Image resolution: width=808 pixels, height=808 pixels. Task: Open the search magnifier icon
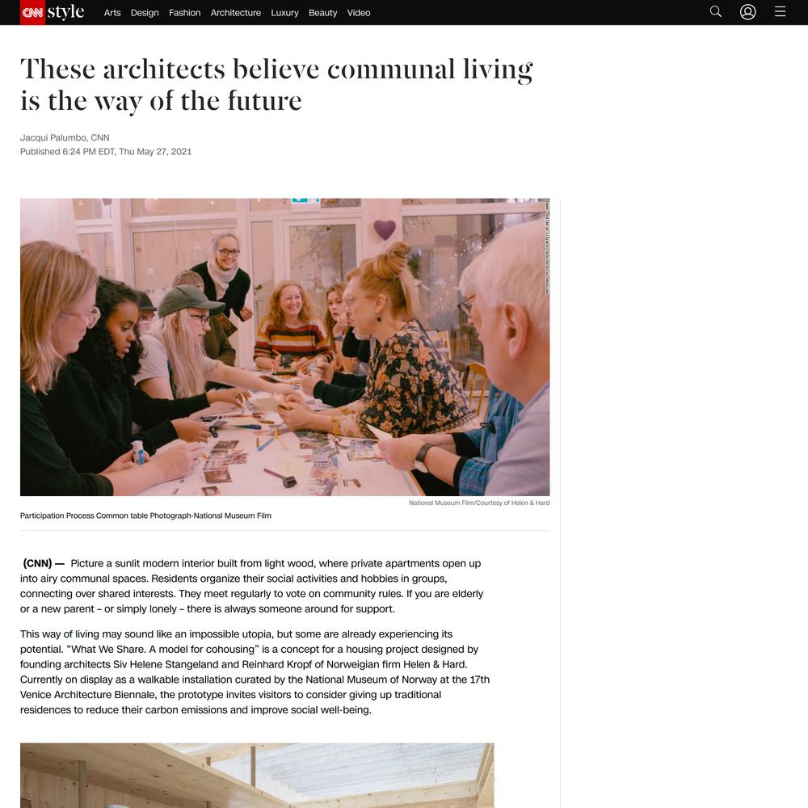tap(715, 12)
